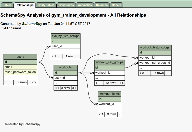This screenshot has height=132, width=192.
Task: Click the email column in users table
Action: pyautogui.click(x=20, y=67)
